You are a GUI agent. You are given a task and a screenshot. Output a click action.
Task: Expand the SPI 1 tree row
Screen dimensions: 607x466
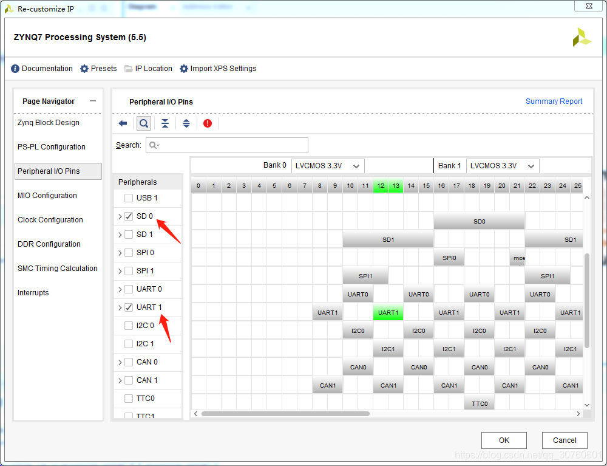click(120, 271)
